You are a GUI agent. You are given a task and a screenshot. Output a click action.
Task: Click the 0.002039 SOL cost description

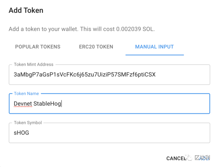coord(82,29)
